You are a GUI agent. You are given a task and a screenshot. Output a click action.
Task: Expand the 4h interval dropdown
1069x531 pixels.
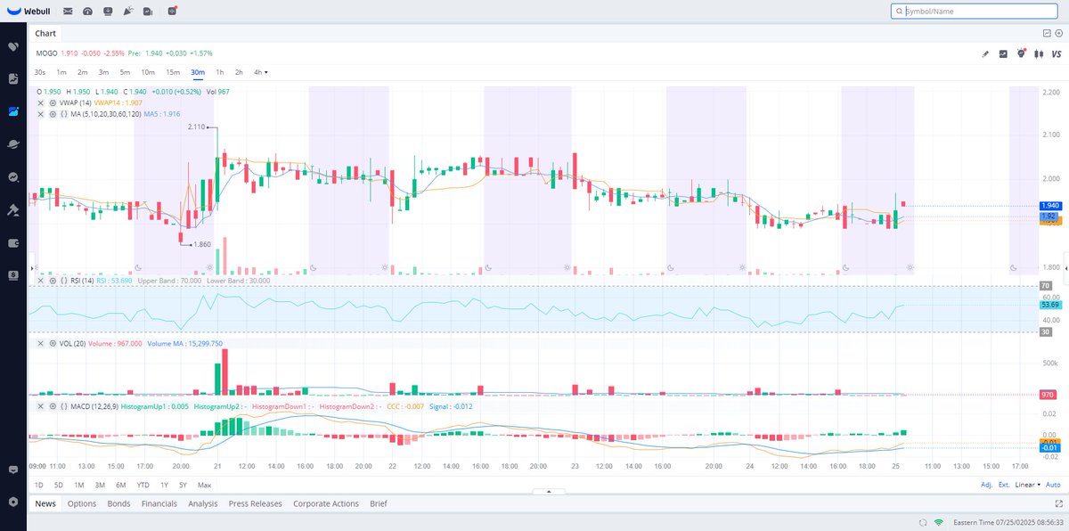(261, 72)
